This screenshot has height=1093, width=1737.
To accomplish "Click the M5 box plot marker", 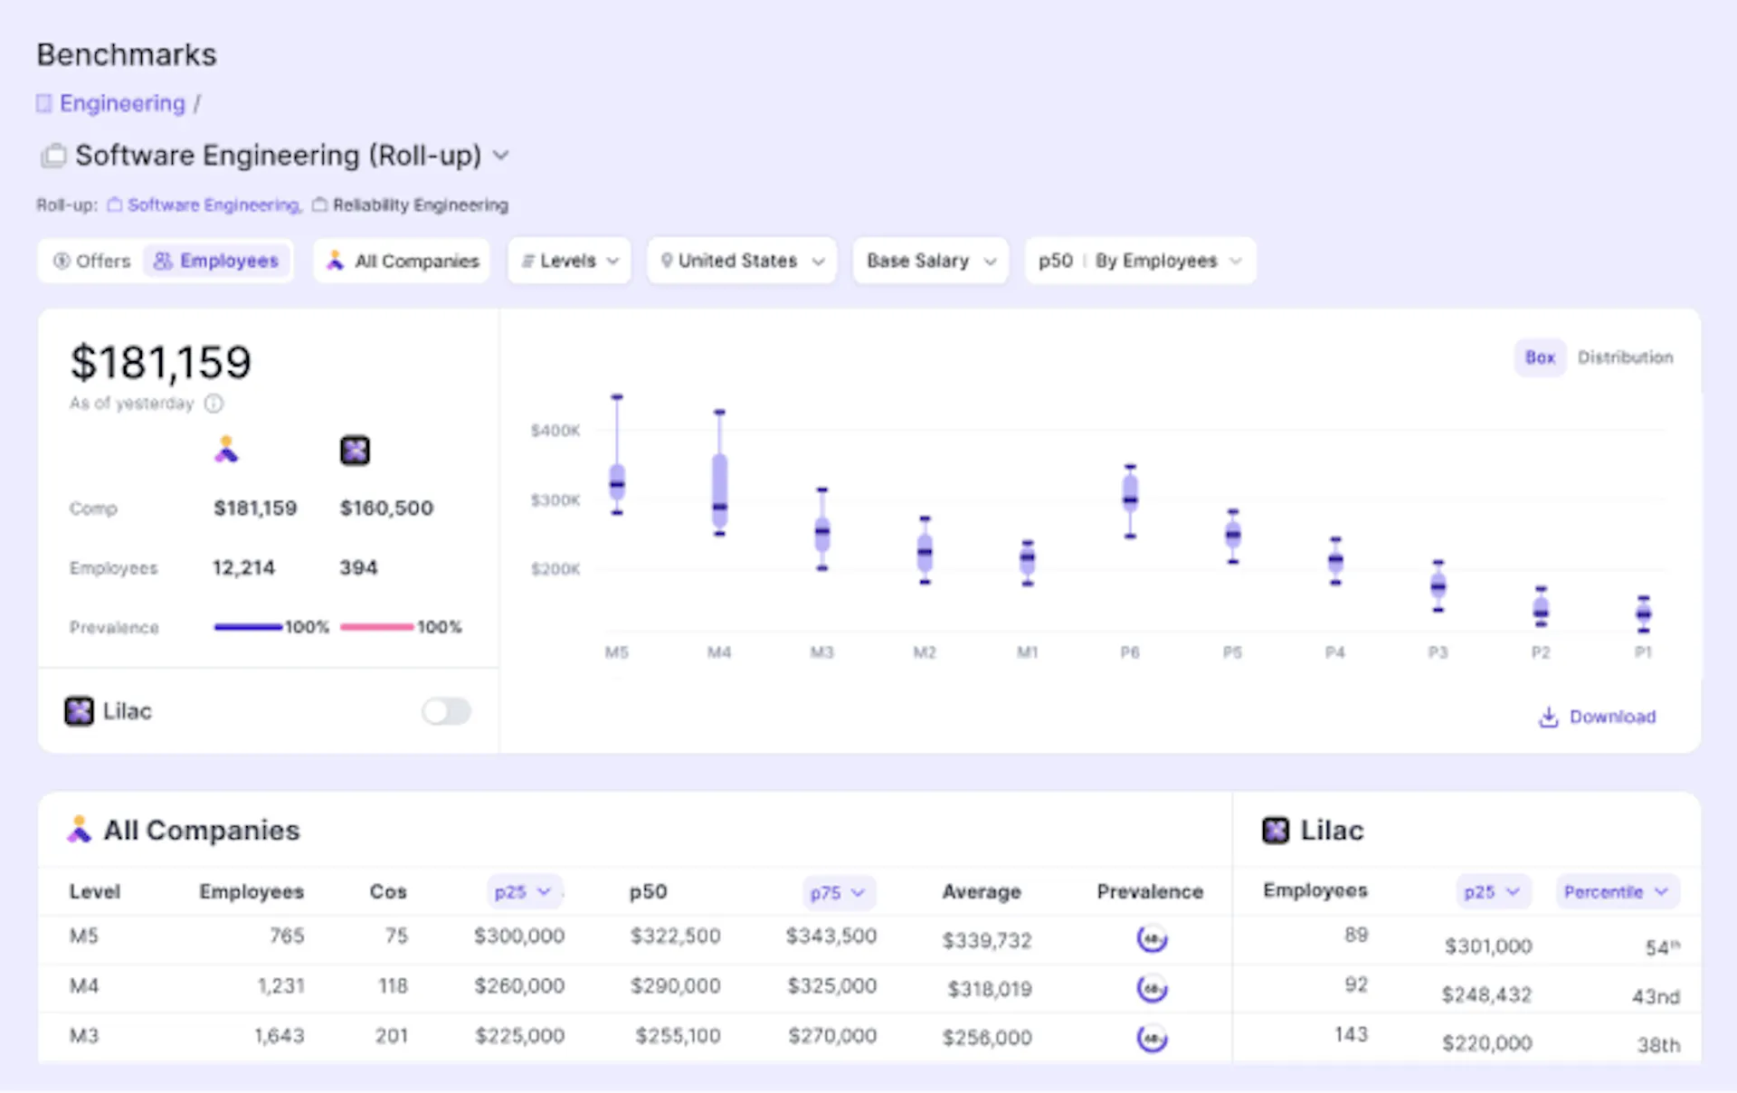I will point(617,455).
